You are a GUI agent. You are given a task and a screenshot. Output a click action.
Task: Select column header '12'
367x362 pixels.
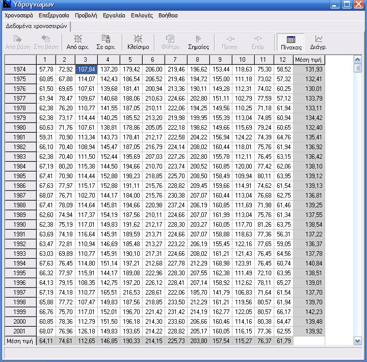tap(283, 60)
